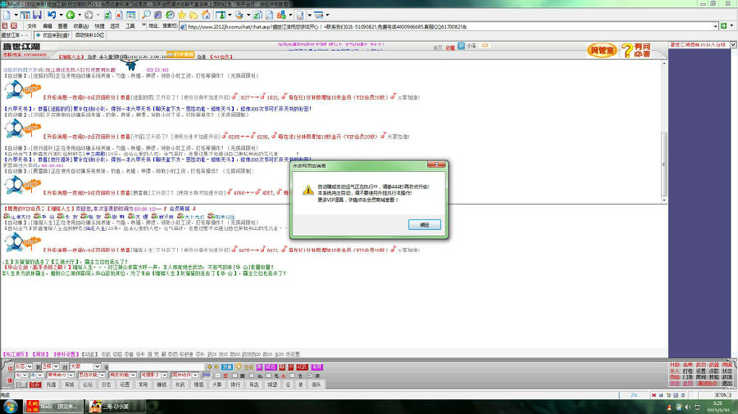The height and width of the screenshot is (414, 738).
Task: Open favorites with the yellow star icon
Action: 182,15
